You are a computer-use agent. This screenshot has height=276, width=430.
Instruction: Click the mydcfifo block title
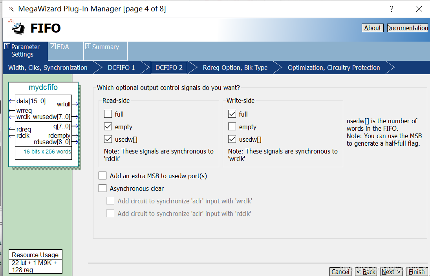tap(43, 87)
